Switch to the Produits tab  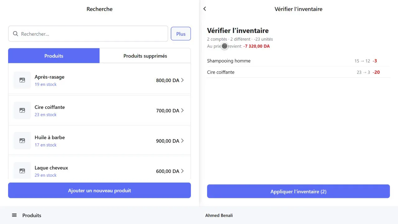click(54, 56)
